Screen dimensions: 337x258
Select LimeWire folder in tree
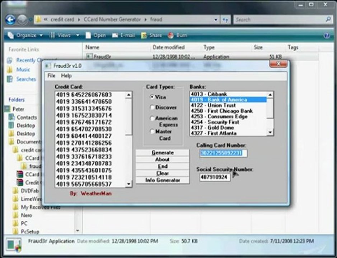[31, 199]
